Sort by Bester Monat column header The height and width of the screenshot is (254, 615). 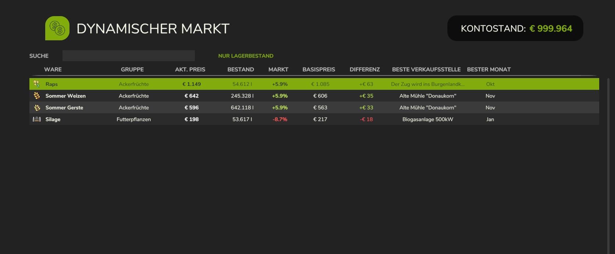pos(489,69)
